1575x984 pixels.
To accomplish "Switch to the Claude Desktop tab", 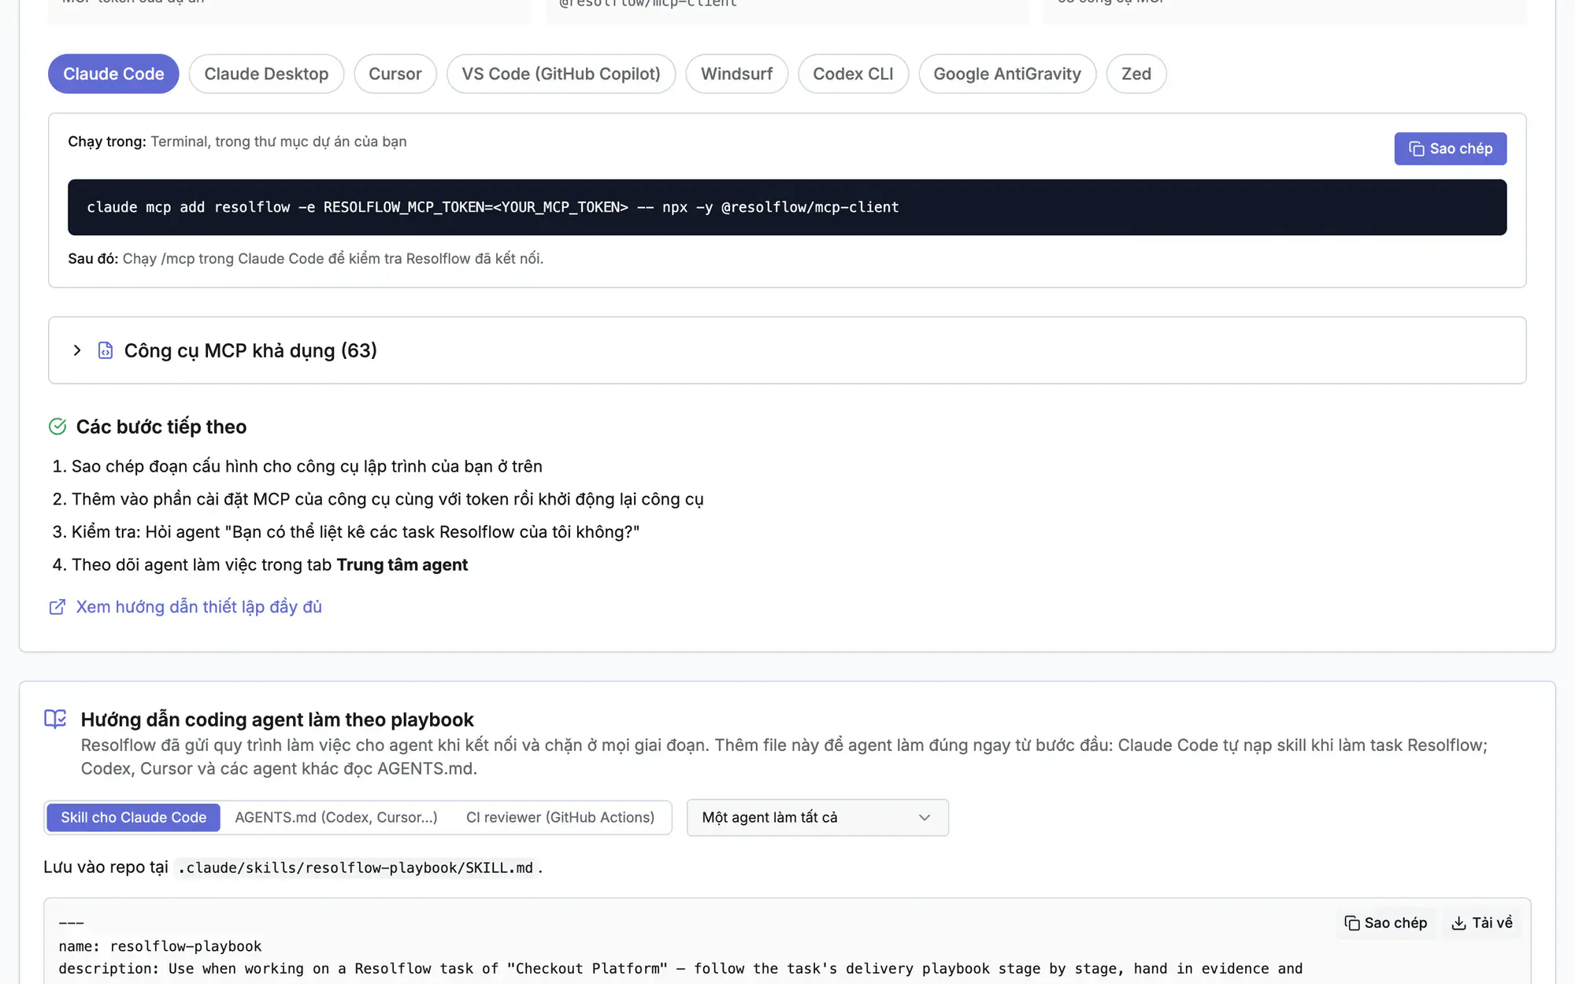I will coord(266,74).
